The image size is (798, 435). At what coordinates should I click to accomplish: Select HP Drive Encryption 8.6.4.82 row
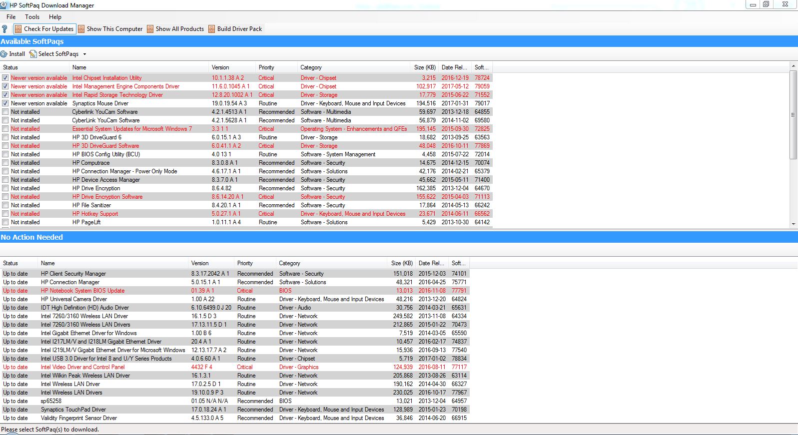246,188
